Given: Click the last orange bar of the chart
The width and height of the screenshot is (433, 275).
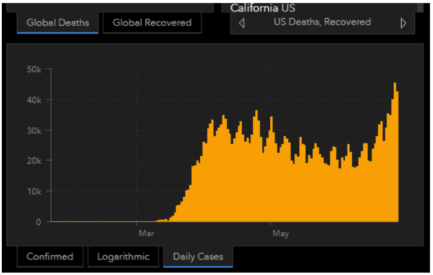Looking at the screenshot, I should coord(397,156).
